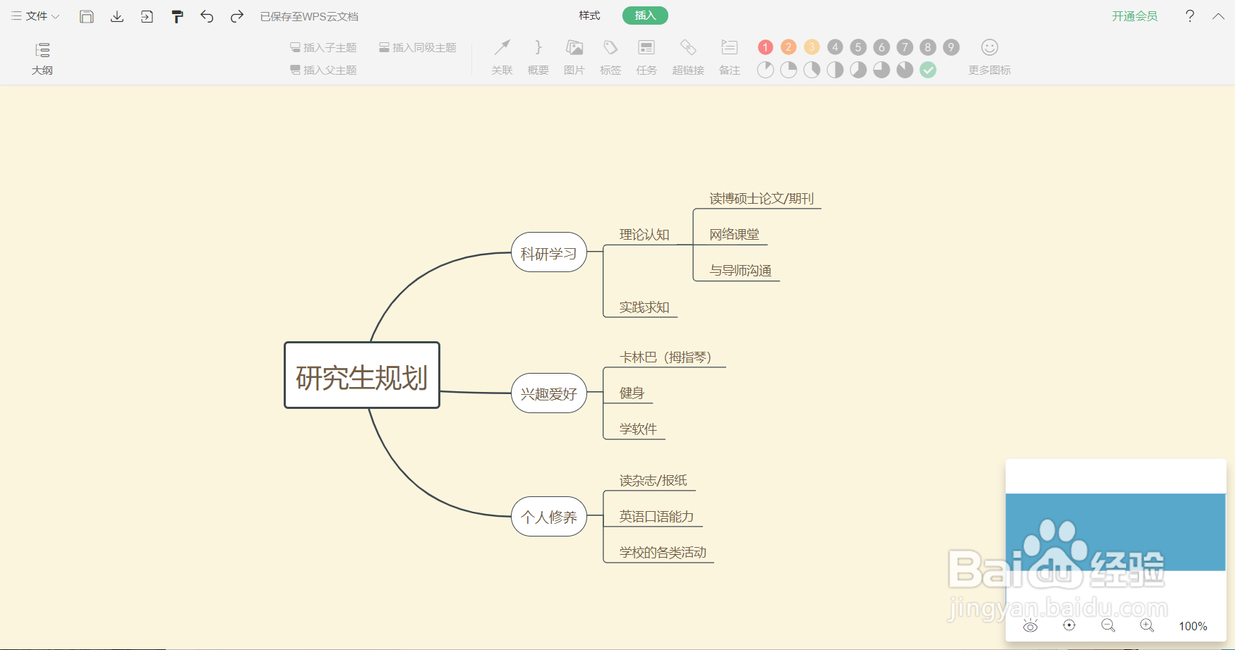This screenshot has width=1235, height=650.
Task: Apply the quarter progress pie icon
Action: [x=789, y=70]
